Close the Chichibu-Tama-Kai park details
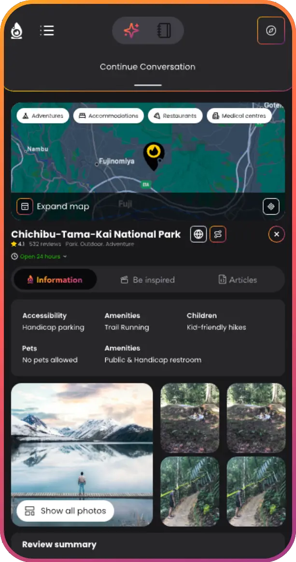The image size is (296, 562). [x=276, y=235]
